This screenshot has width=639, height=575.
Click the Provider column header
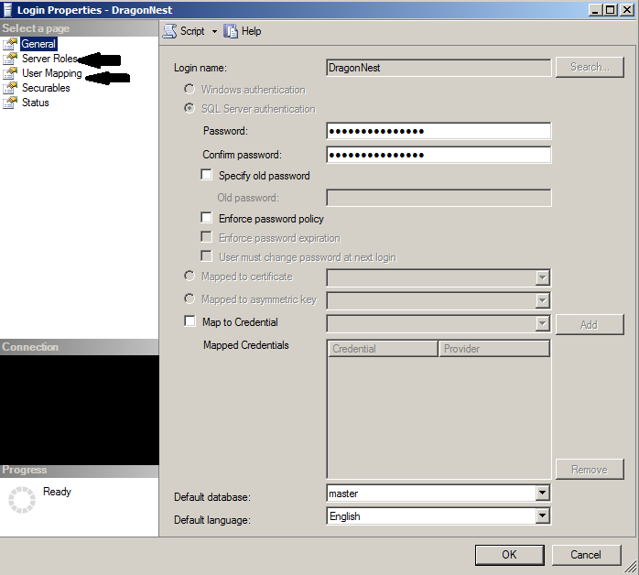(494, 349)
